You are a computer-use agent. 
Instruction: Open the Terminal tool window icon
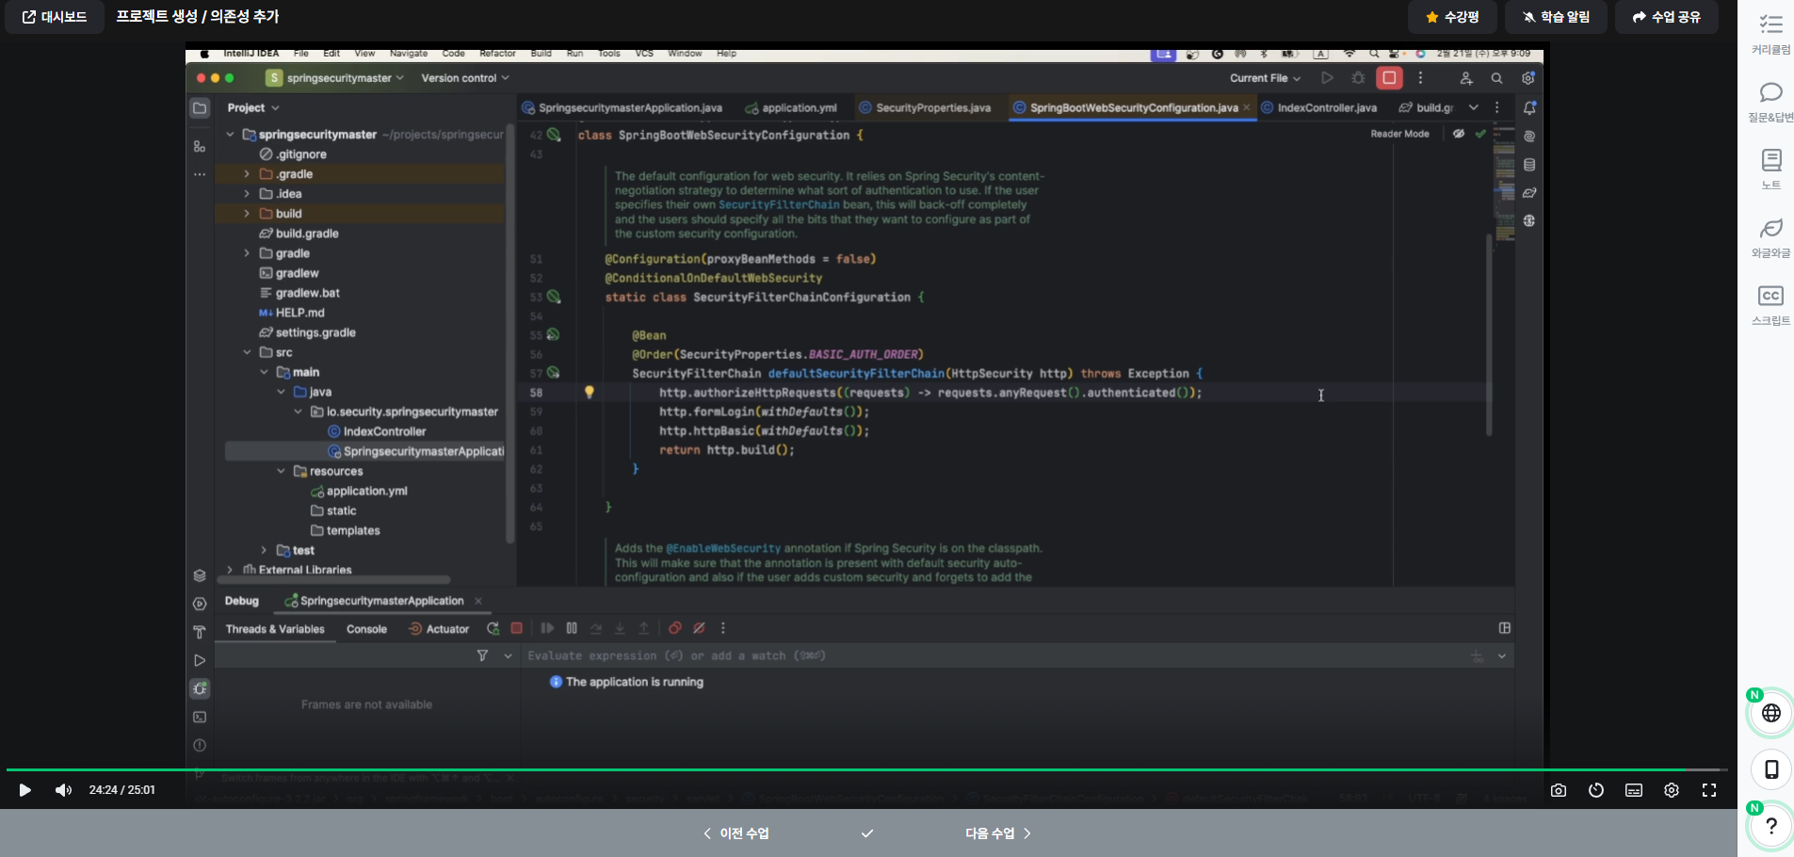pos(200,717)
